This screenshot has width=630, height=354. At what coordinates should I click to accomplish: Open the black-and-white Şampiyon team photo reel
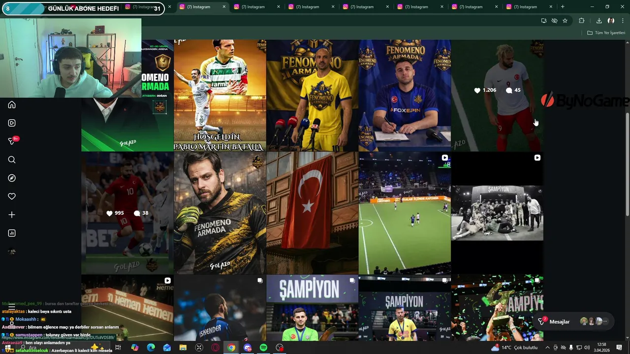(497, 213)
